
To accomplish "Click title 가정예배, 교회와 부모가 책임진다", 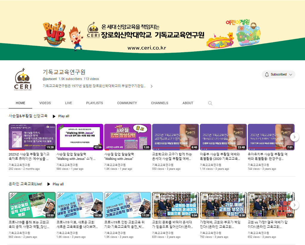I will 220,224.
